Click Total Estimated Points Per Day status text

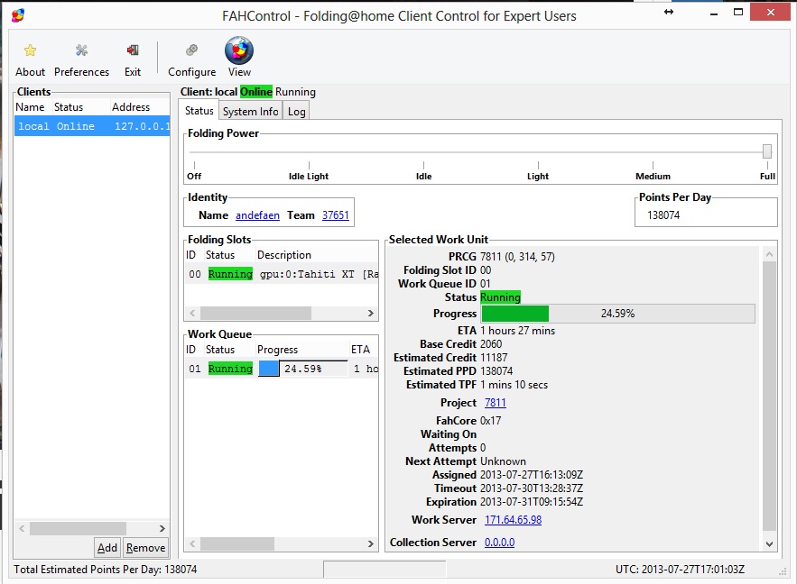(x=106, y=570)
